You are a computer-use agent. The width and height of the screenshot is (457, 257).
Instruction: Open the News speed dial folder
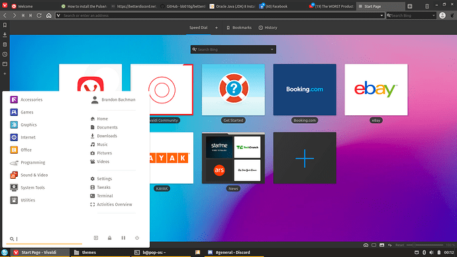(233, 158)
